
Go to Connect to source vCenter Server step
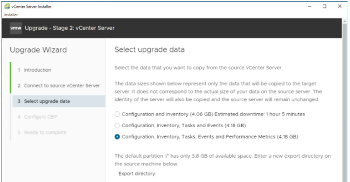tap(59, 86)
